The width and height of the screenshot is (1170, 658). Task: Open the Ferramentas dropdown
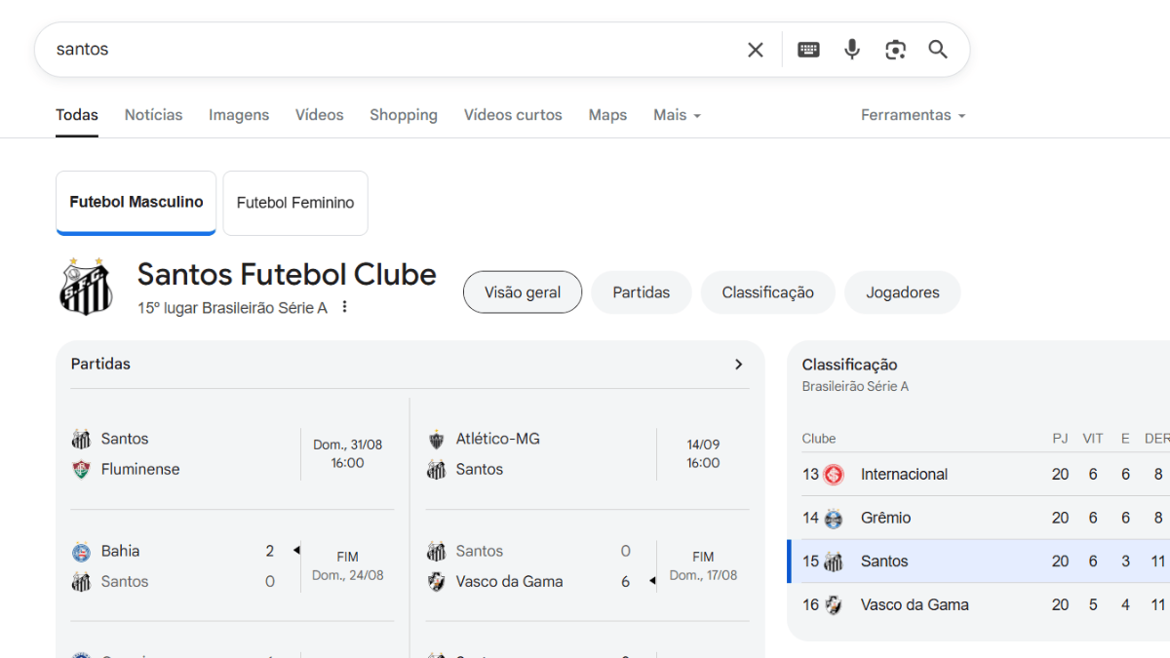point(913,115)
